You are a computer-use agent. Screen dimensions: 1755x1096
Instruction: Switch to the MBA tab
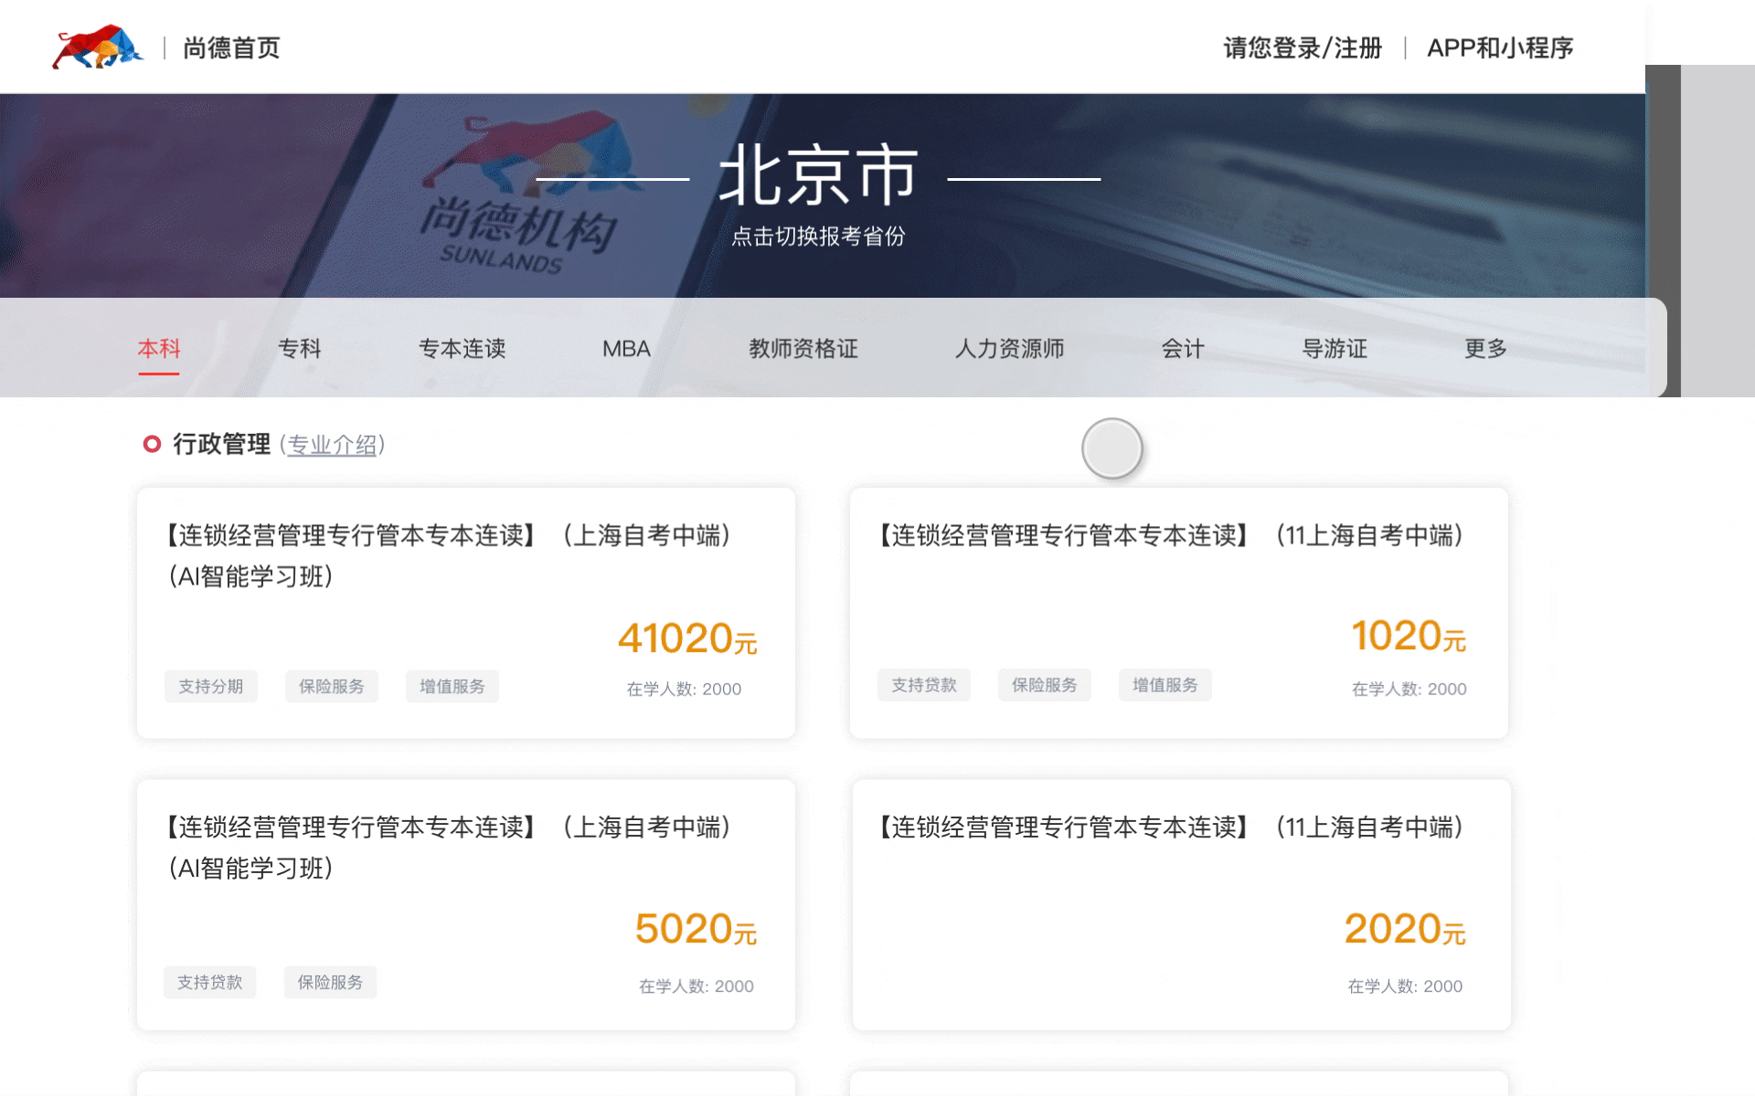point(625,348)
